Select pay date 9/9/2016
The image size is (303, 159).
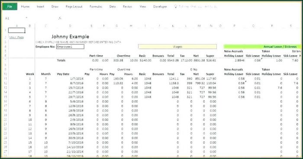click(x=77, y=124)
